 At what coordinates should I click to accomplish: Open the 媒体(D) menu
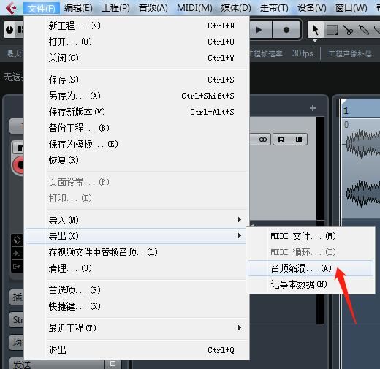[x=236, y=8]
